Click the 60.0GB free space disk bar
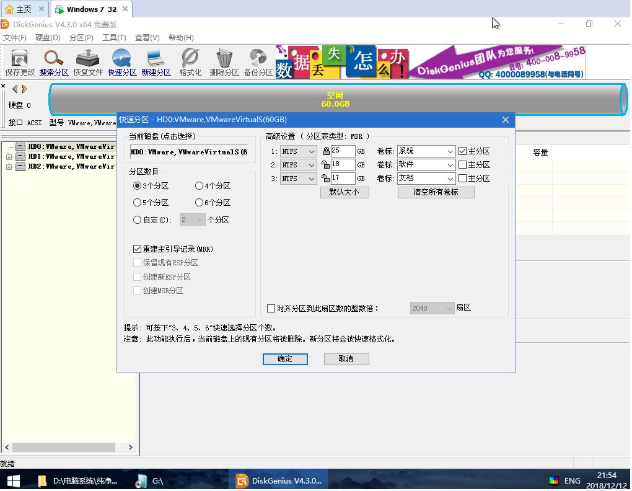632x491 pixels. 338,100
